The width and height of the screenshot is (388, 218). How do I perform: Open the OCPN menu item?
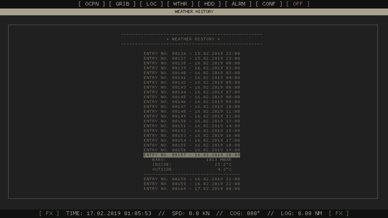[x=92, y=4]
